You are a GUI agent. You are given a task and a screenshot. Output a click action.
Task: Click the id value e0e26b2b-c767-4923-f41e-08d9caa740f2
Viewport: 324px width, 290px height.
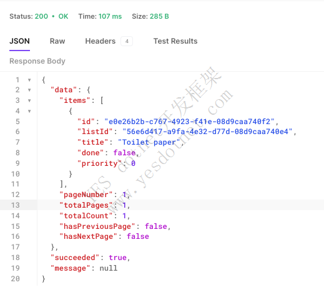click(189, 122)
